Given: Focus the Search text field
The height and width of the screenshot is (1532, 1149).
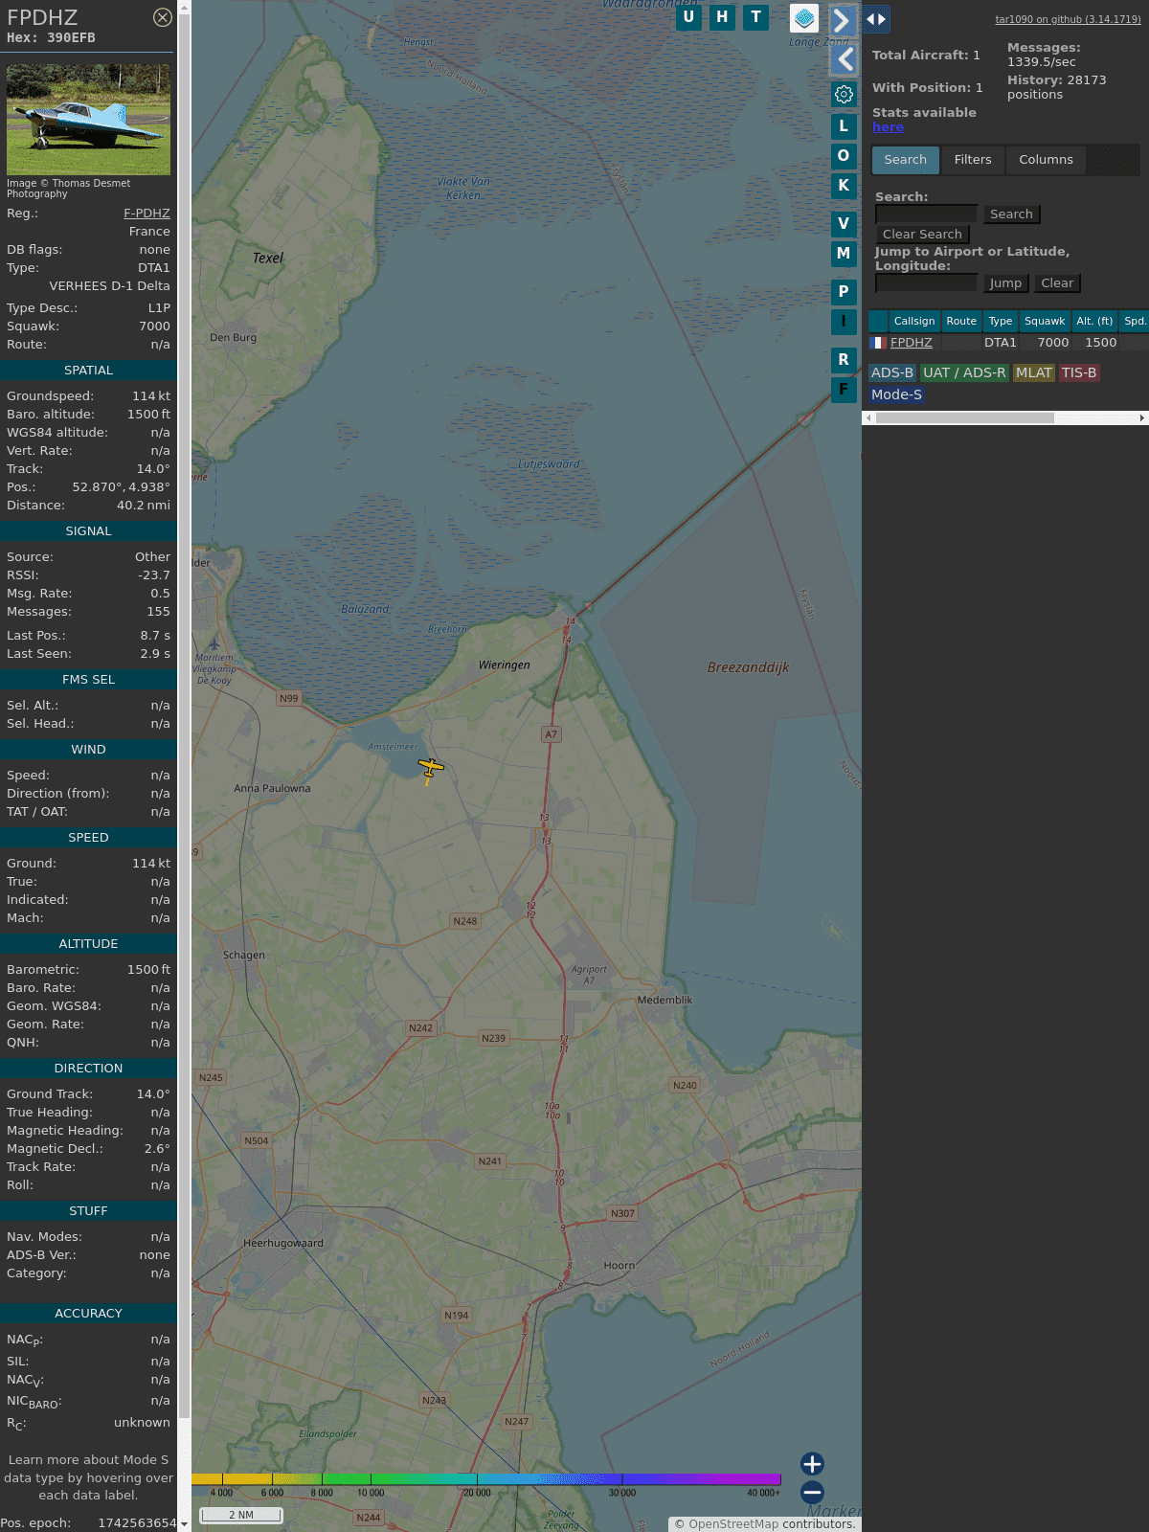Looking at the screenshot, I should (x=926, y=214).
